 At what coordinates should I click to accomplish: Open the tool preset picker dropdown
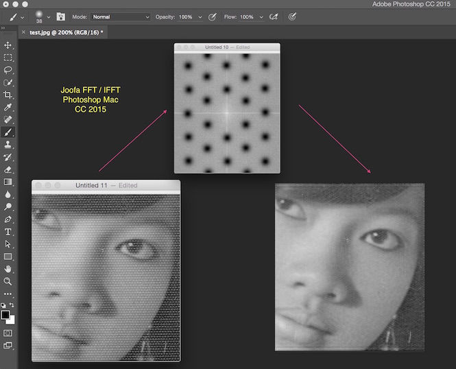pyautogui.click(x=23, y=17)
